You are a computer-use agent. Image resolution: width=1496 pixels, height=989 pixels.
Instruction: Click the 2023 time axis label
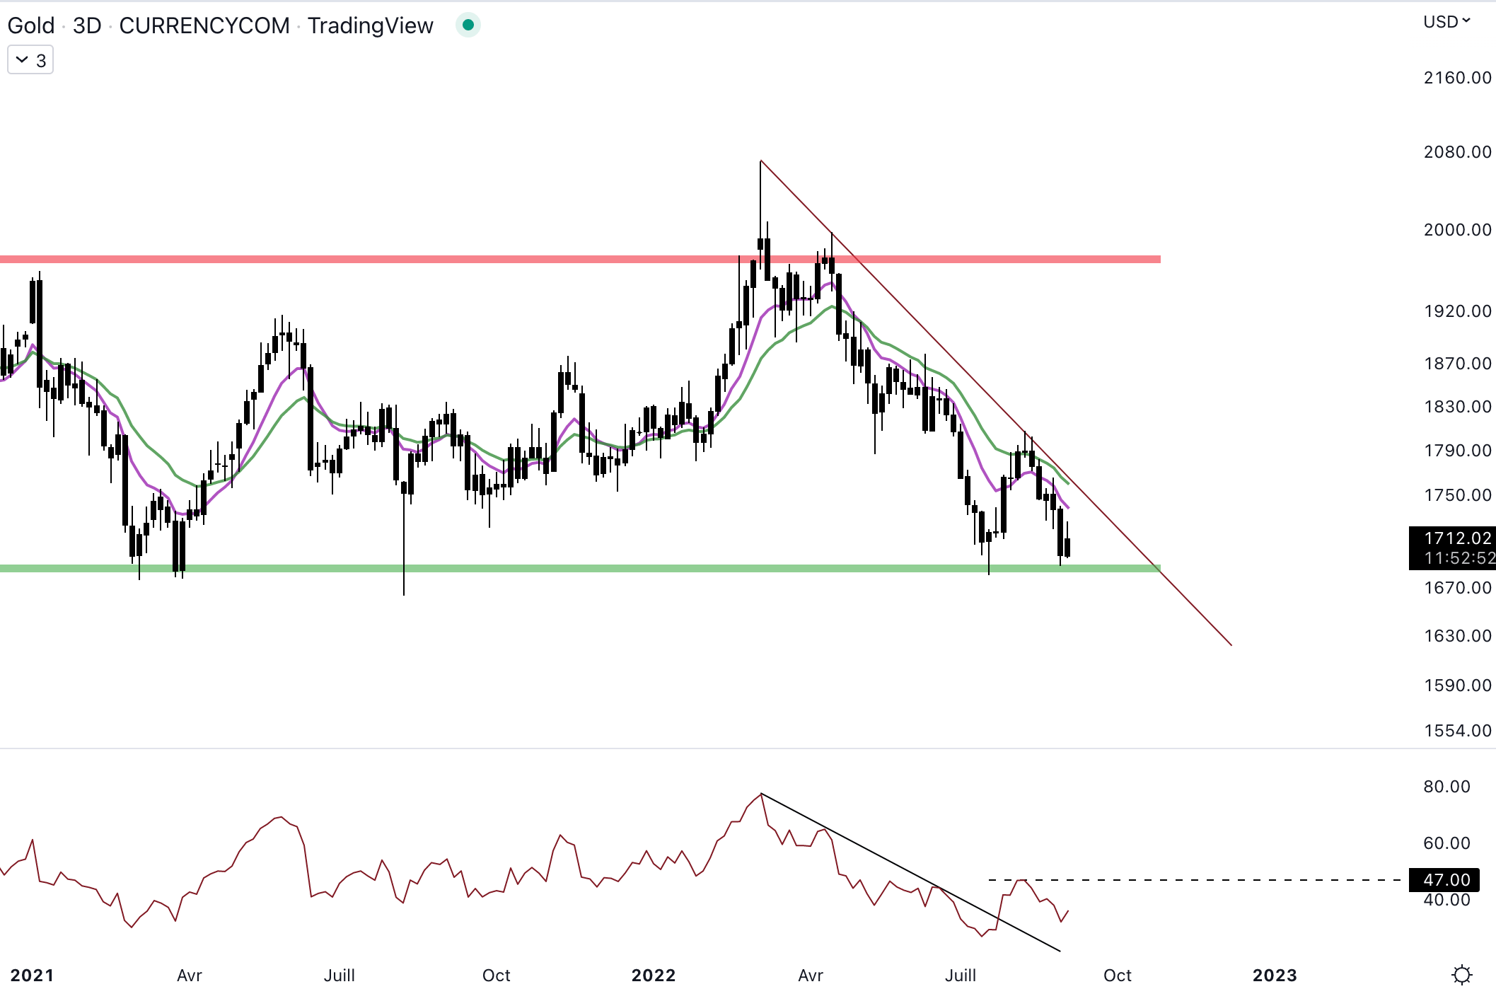pos(1275,976)
